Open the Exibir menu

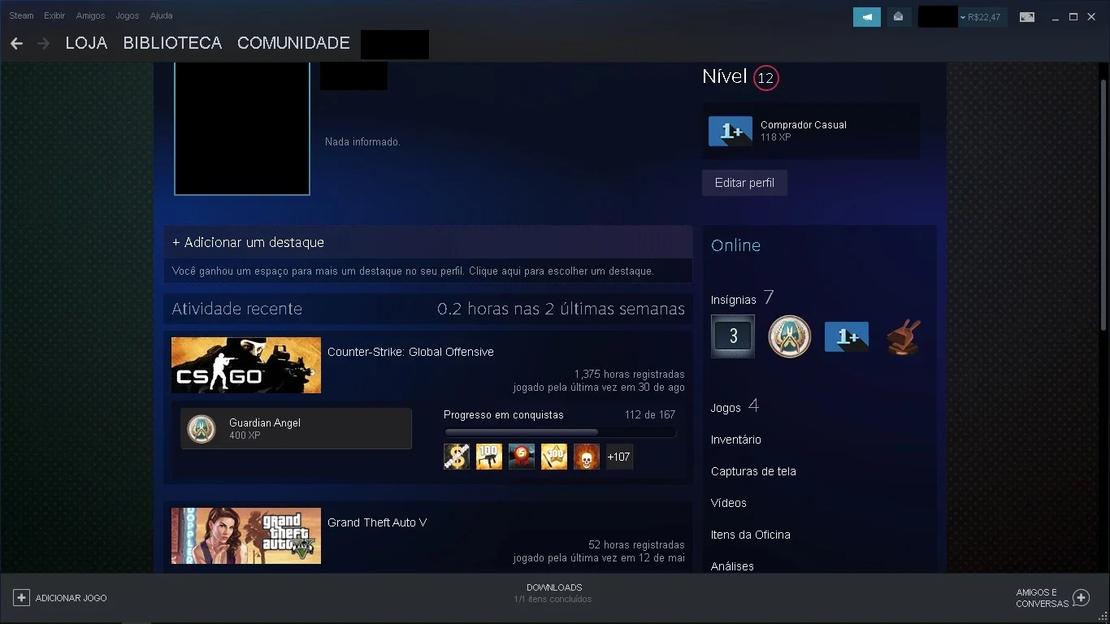(x=54, y=15)
